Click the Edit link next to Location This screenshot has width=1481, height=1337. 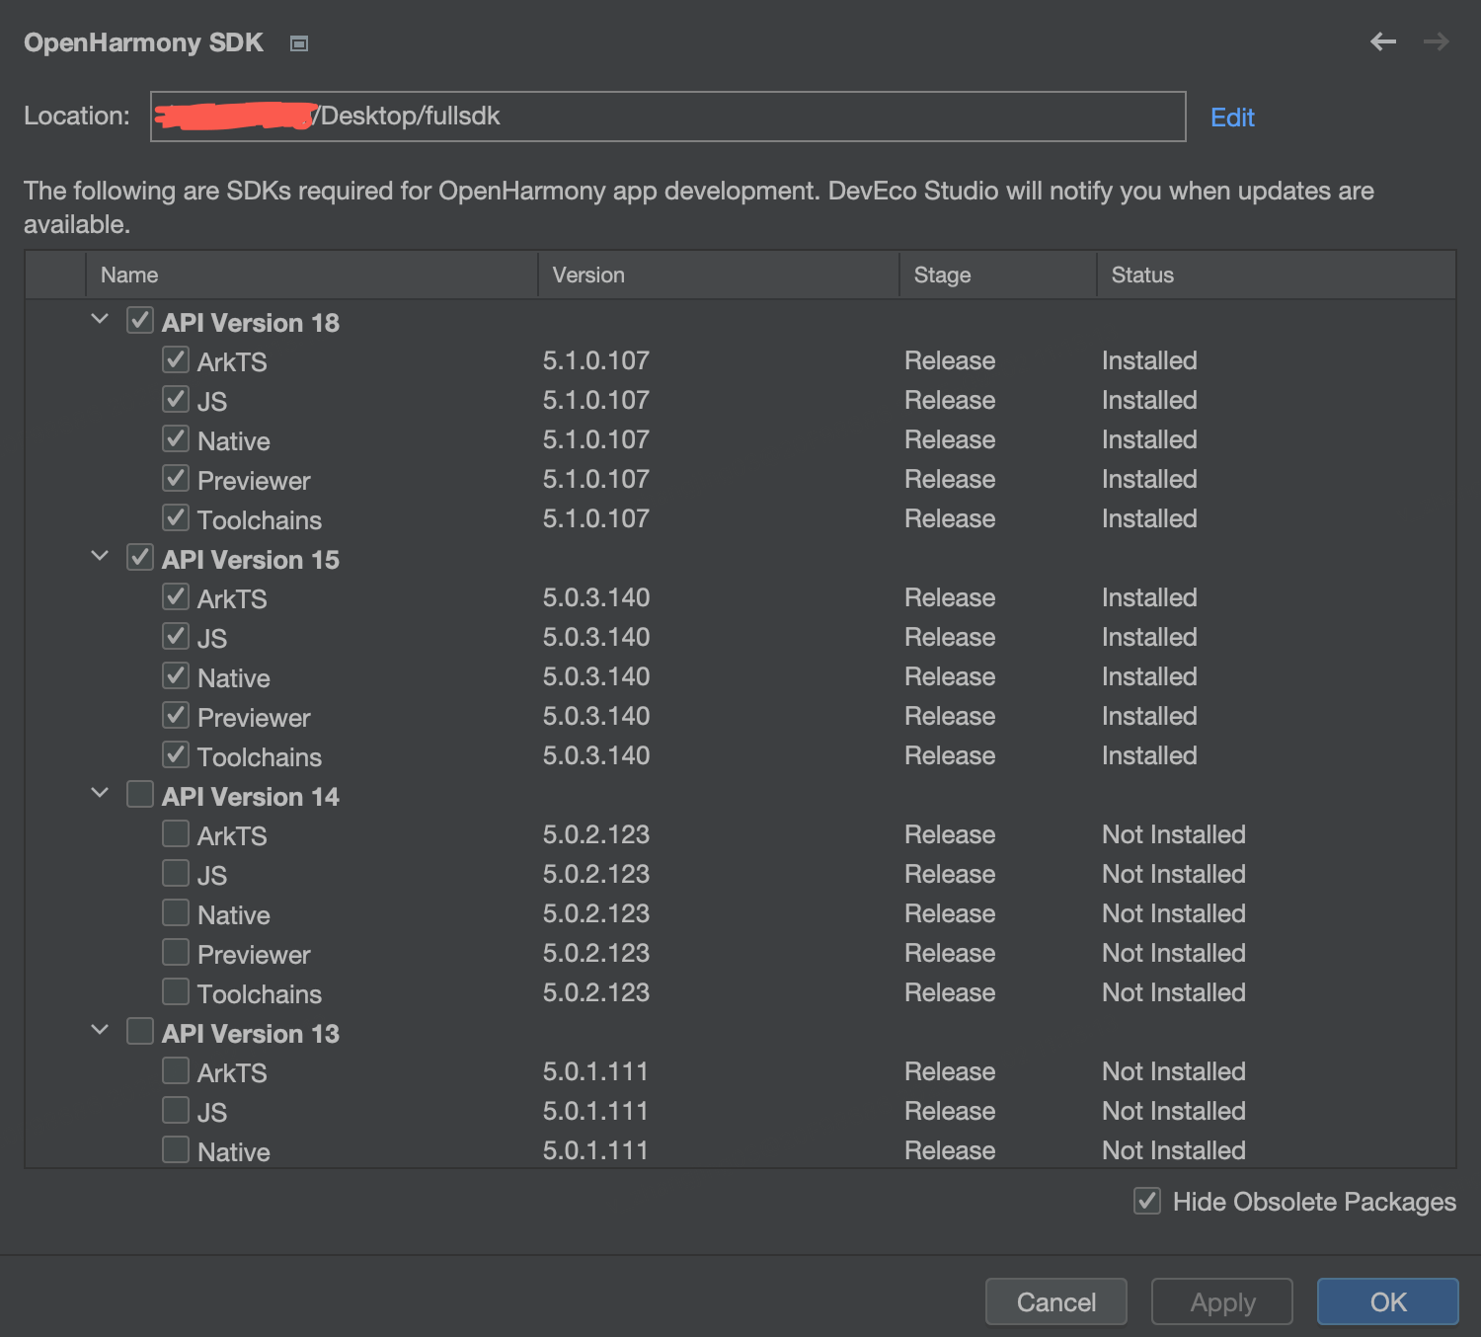click(1232, 118)
